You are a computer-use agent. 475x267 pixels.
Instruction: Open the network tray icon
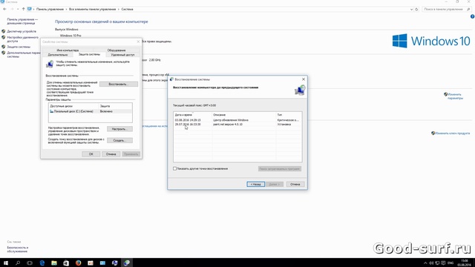tap(437, 263)
